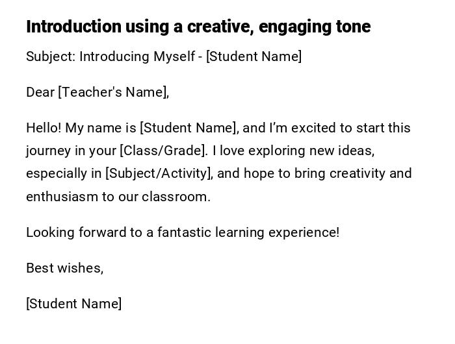Click the final [Student Name] signature placeholder
Image resolution: width=455 pixels, height=344 pixels.
pyautogui.click(x=73, y=304)
